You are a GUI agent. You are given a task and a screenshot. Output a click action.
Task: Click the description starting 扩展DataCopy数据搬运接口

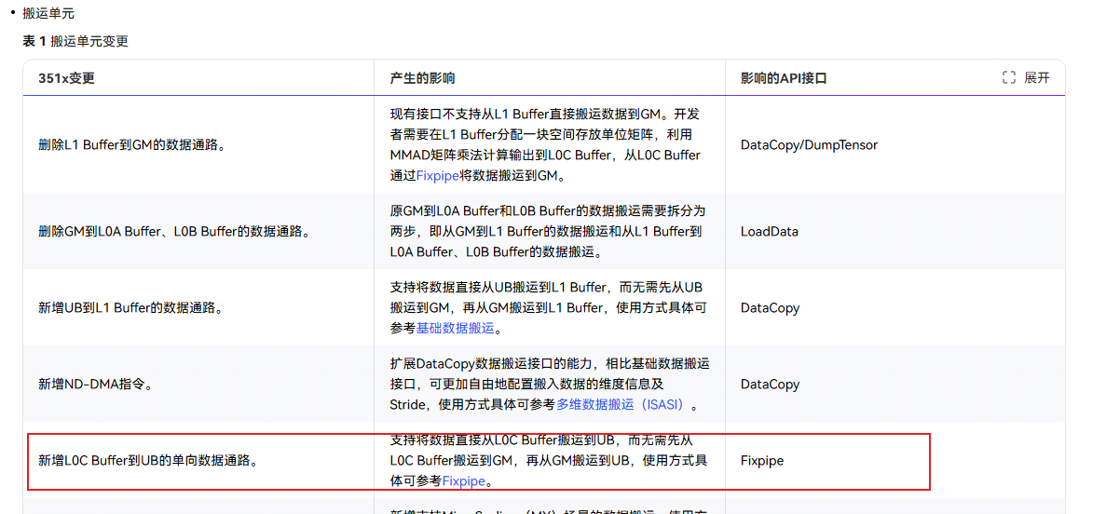pyautogui.click(x=549, y=384)
